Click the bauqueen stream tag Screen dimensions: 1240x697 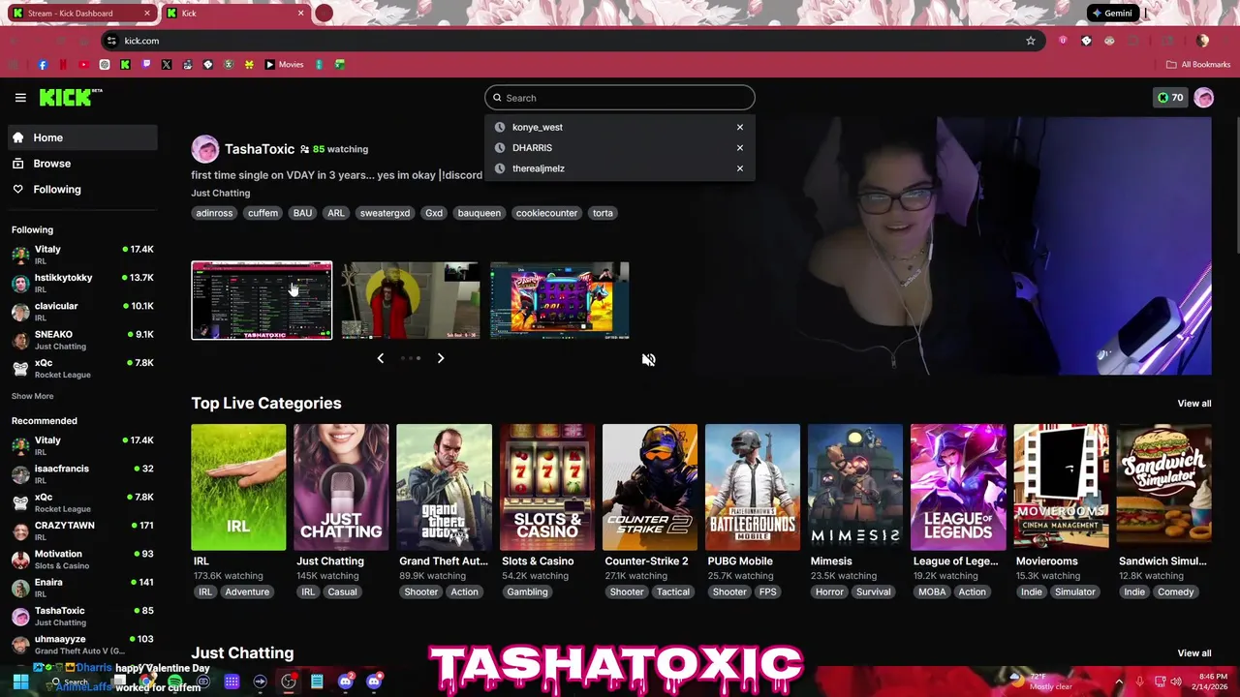click(x=480, y=213)
